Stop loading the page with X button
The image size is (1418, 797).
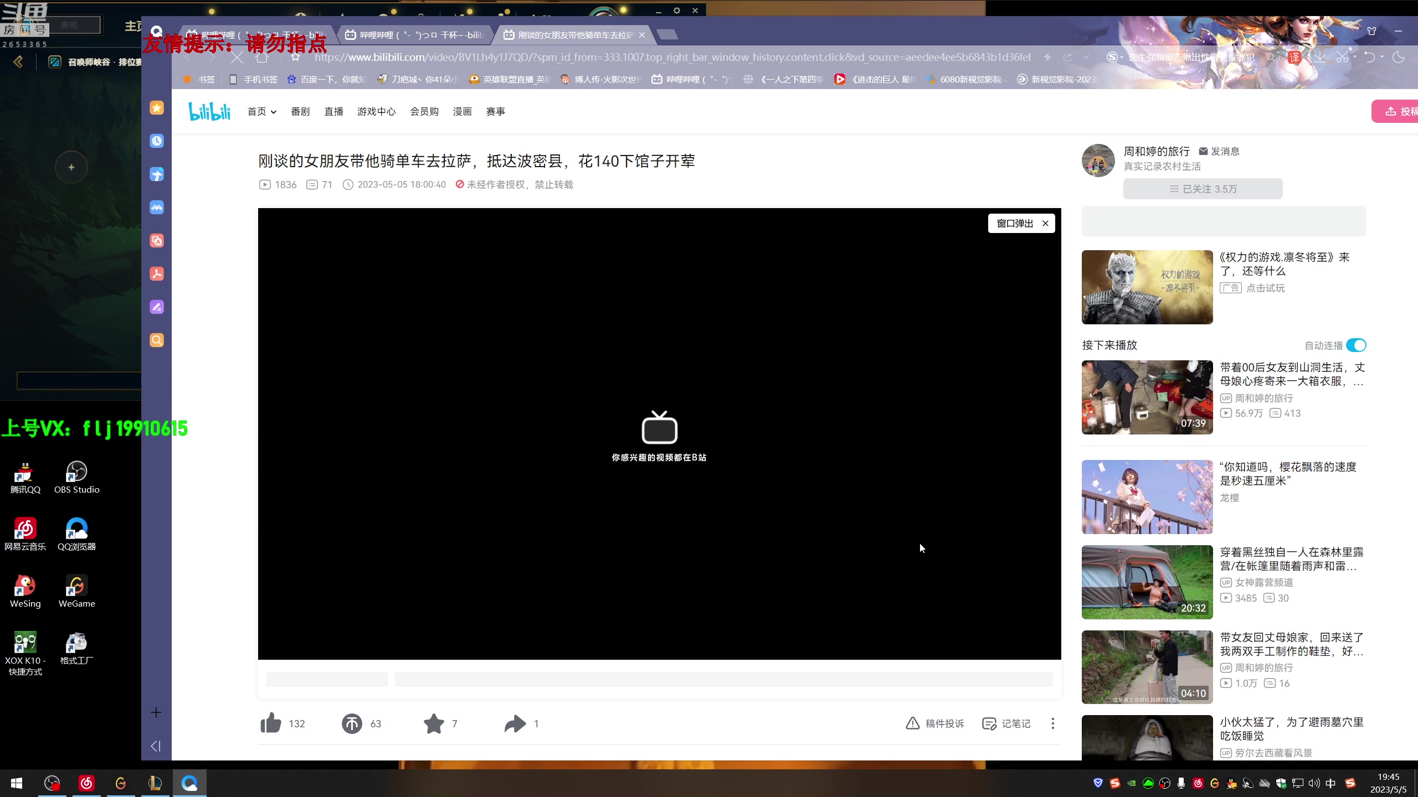click(x=237, y=57)
